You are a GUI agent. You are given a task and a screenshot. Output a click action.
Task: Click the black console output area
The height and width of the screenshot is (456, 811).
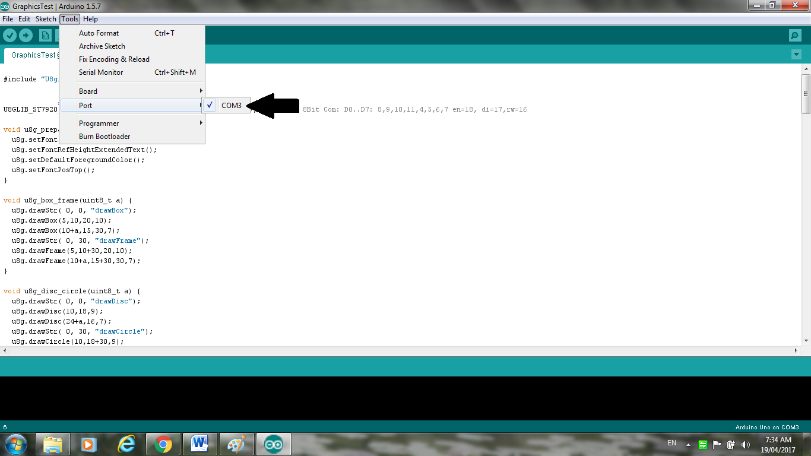point(405,398)
